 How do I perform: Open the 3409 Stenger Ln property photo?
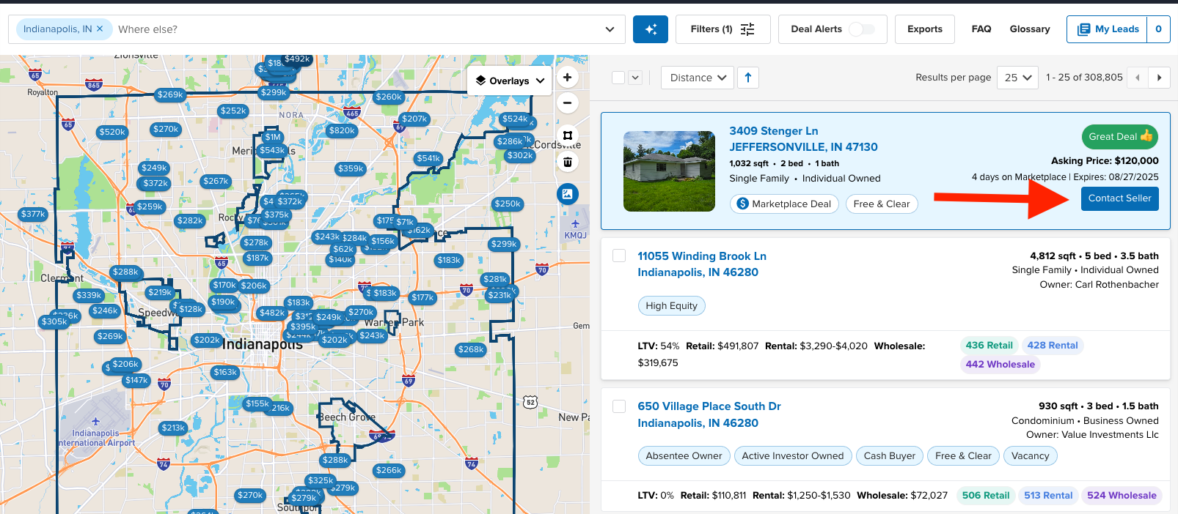point(669,171)
